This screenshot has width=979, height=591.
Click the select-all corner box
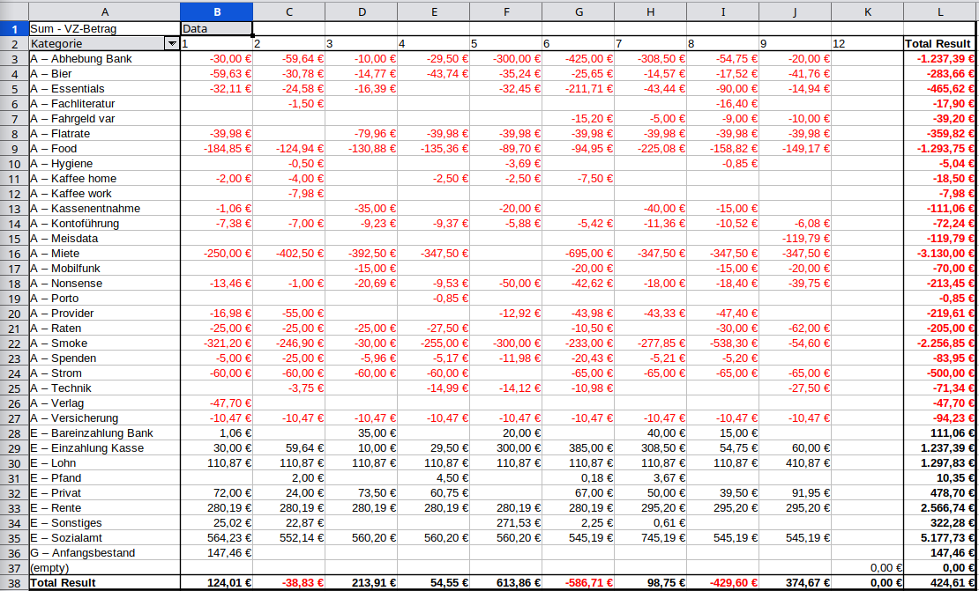(14, 11)
